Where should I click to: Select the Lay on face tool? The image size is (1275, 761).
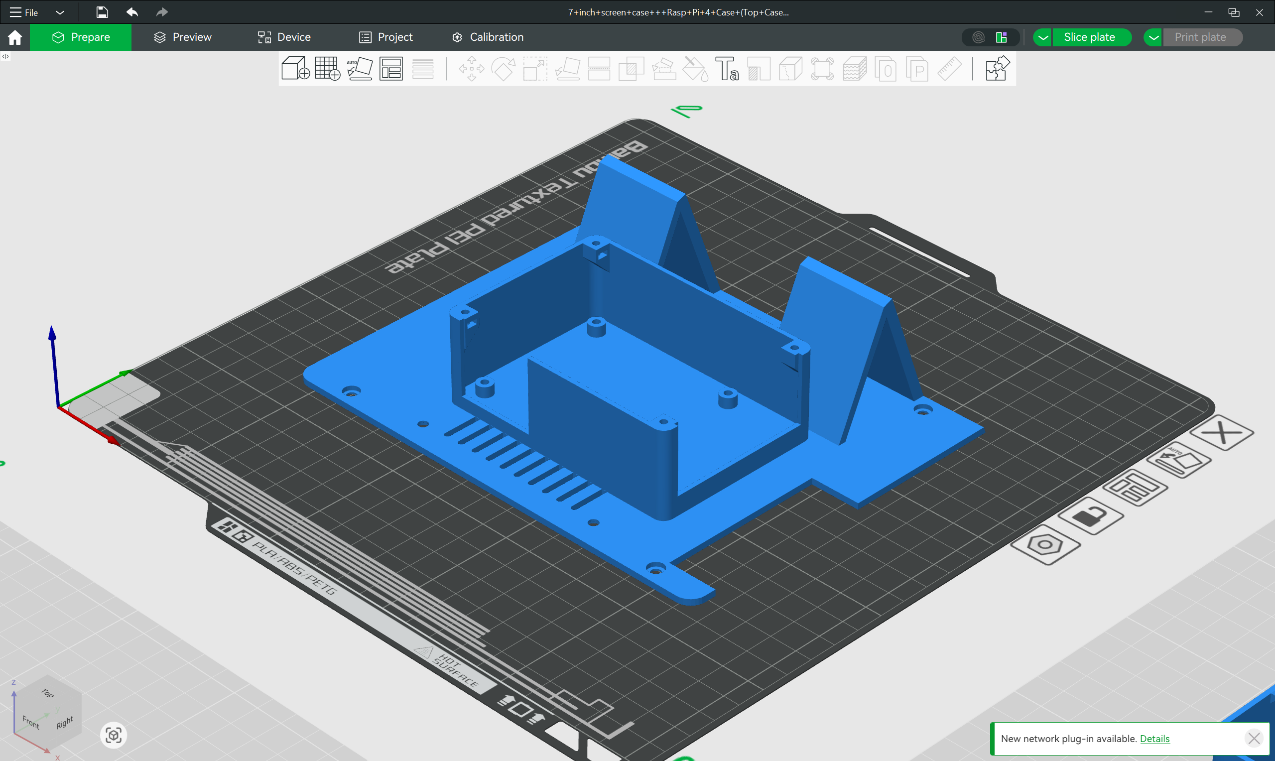(x=567, y=68)
